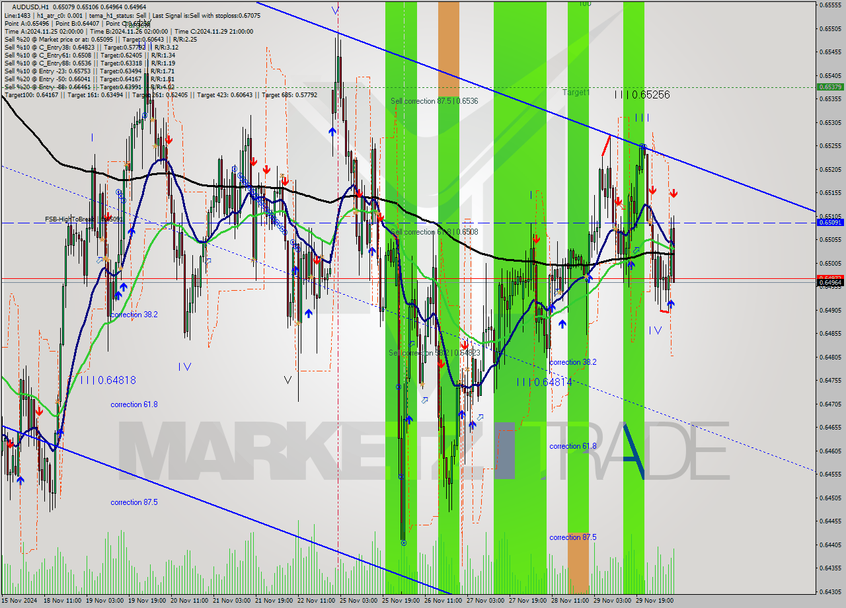The width and height of the screenshot is (846, 608).
Task: Click the 0.64855 price scale label
Action: point(831,333)
